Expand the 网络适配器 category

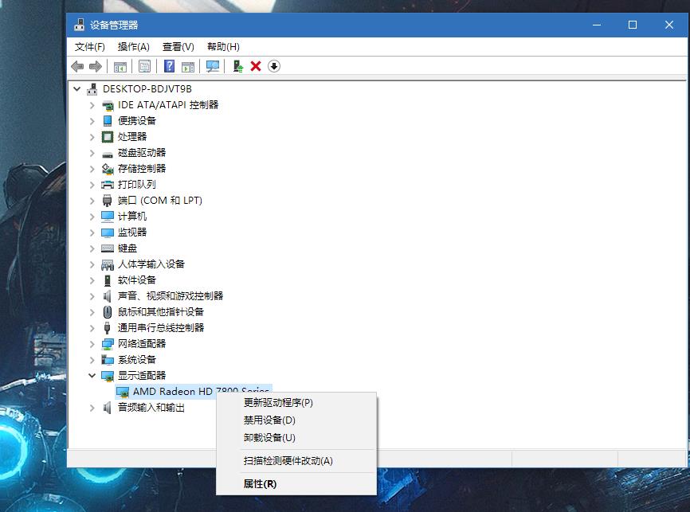click(92, 343)
